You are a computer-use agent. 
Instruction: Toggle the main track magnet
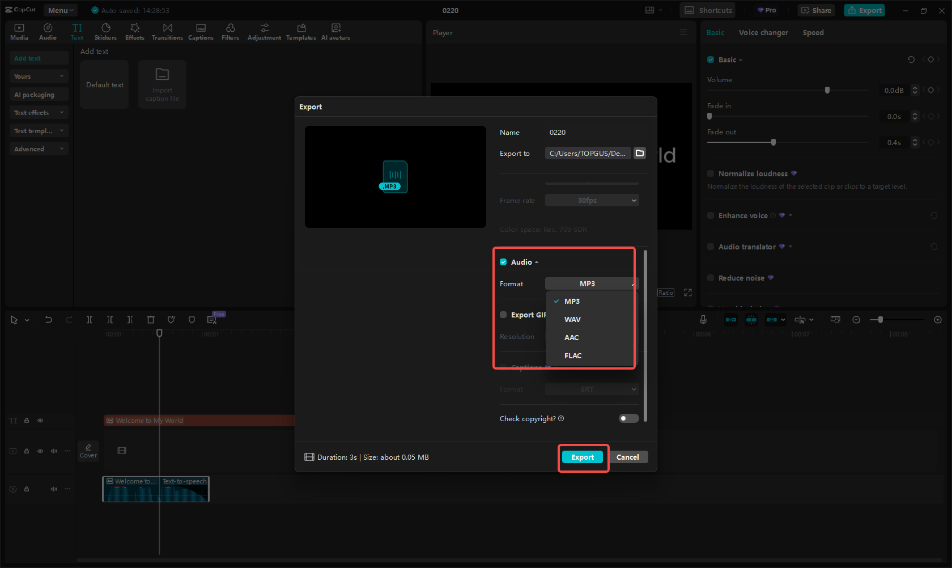(x=731, y=320)
